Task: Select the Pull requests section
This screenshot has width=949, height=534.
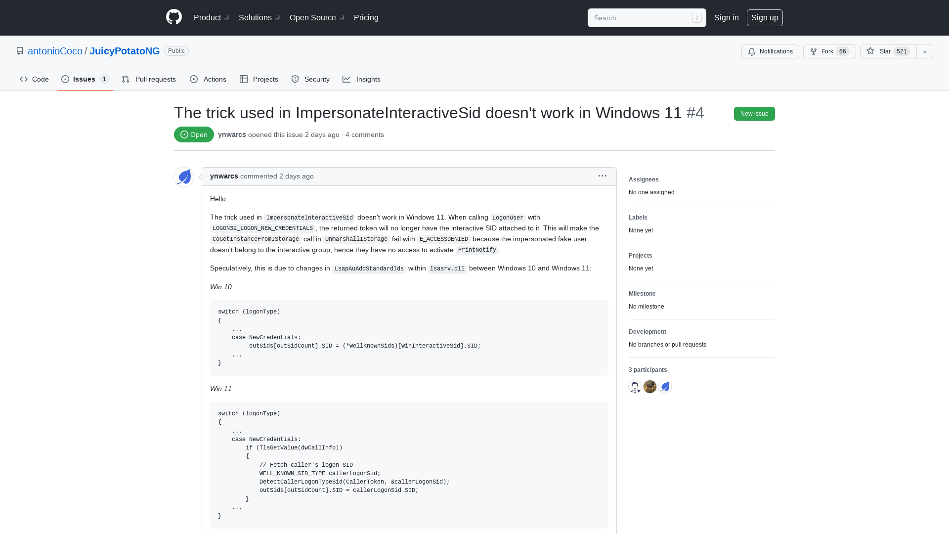Action: click(149, 79)
